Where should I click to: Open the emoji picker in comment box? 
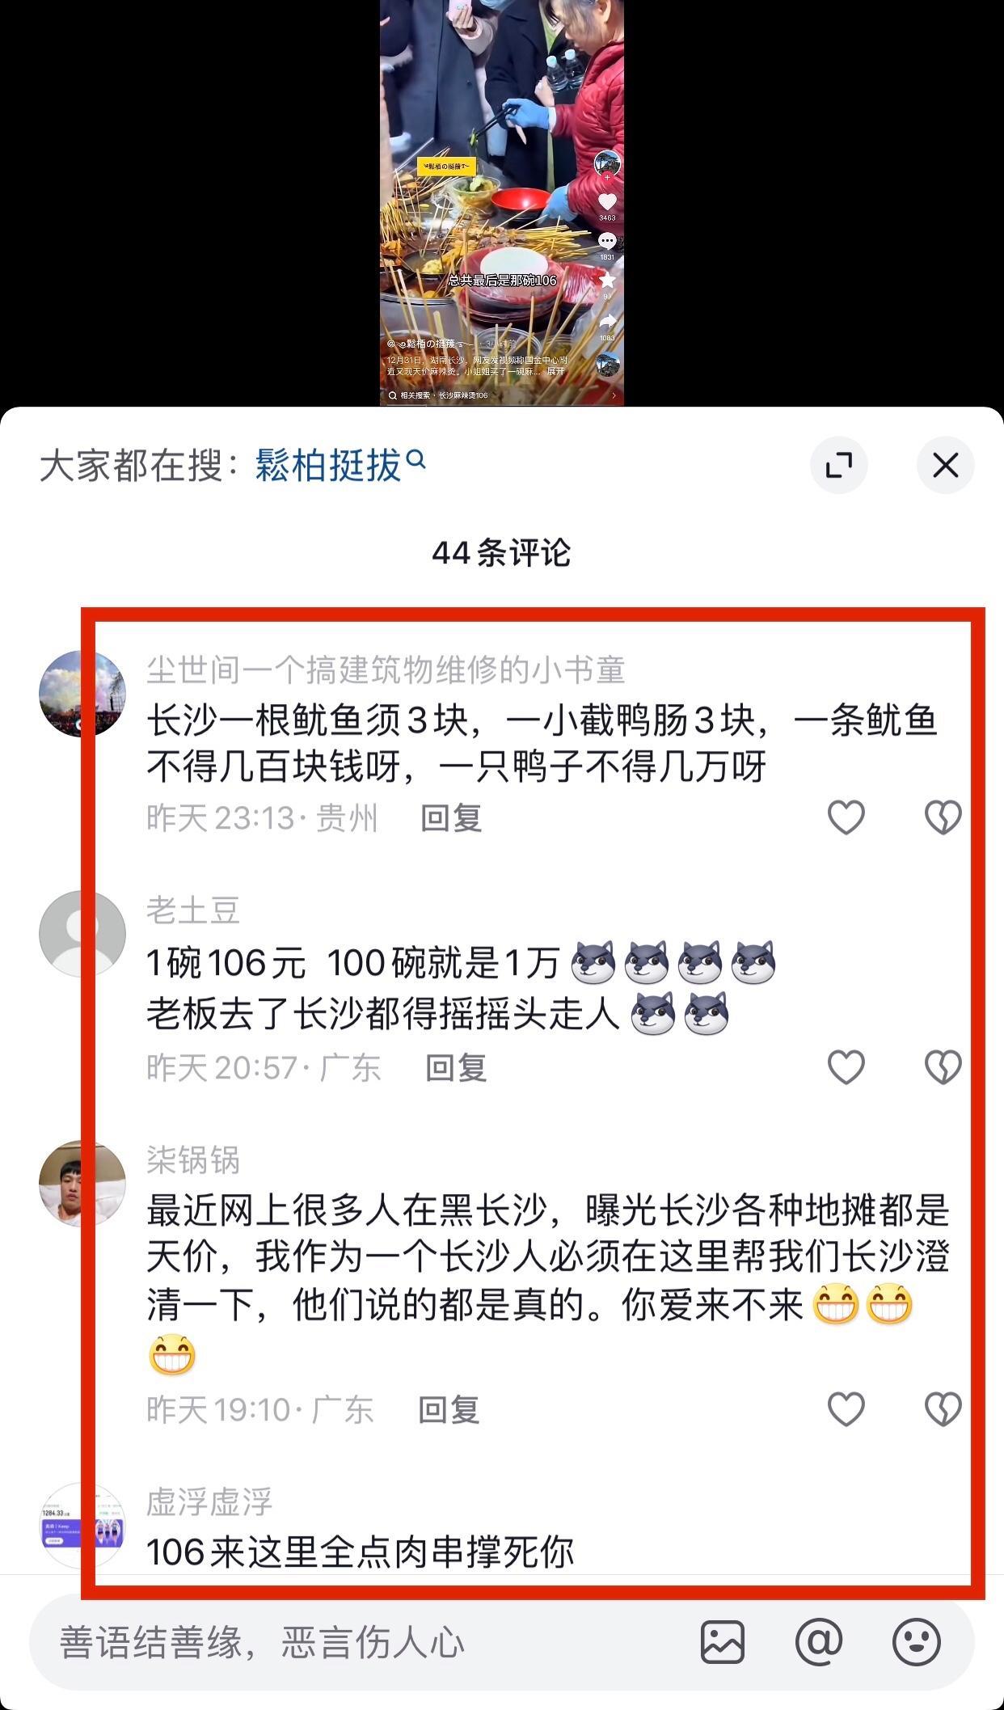(916, 1642)
